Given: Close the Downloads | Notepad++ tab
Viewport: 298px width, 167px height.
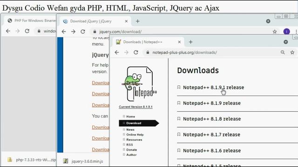Looking at the screenshot, I should pos(179,42).
